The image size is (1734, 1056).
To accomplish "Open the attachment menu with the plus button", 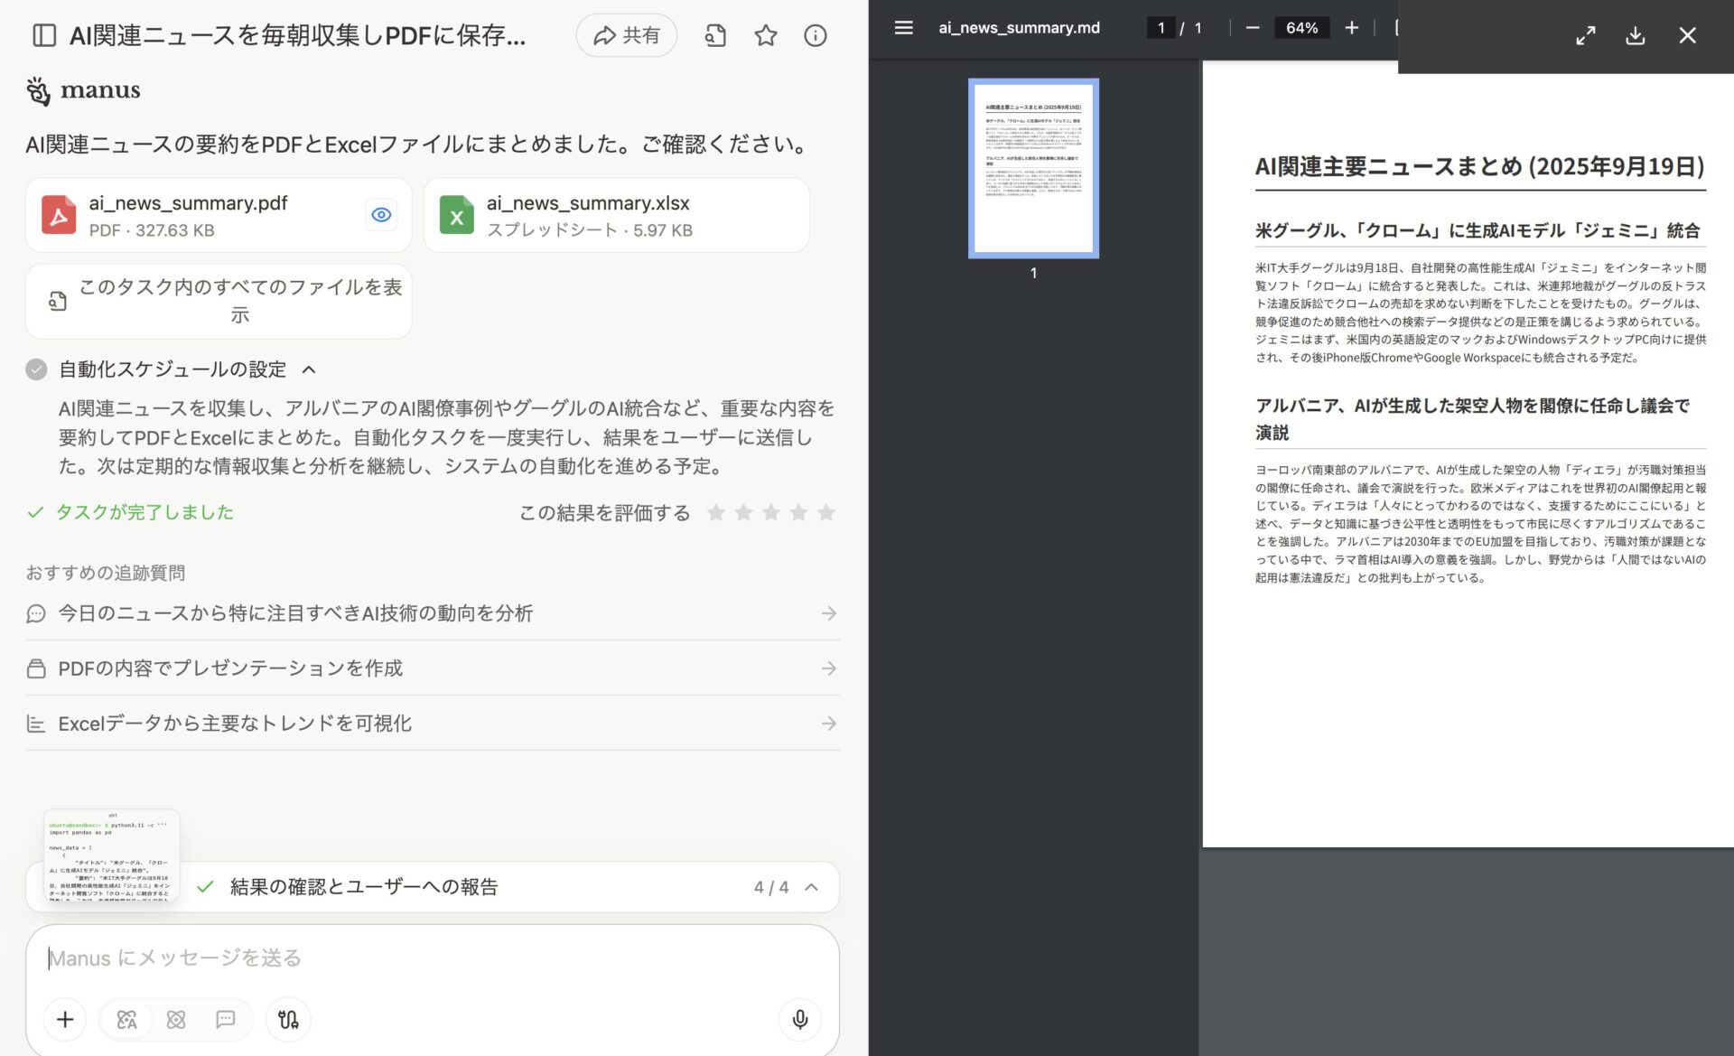I will pos(64,1019).
